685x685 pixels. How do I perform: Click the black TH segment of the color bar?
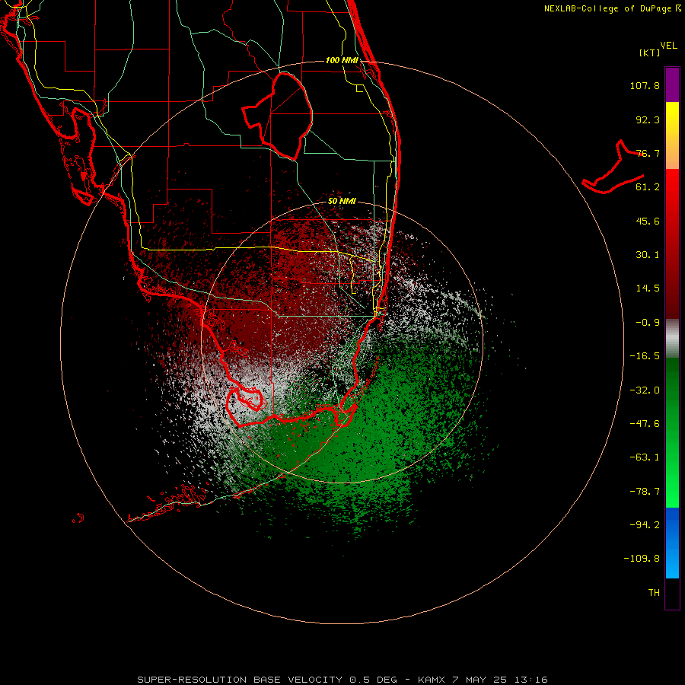coord(672,594)
